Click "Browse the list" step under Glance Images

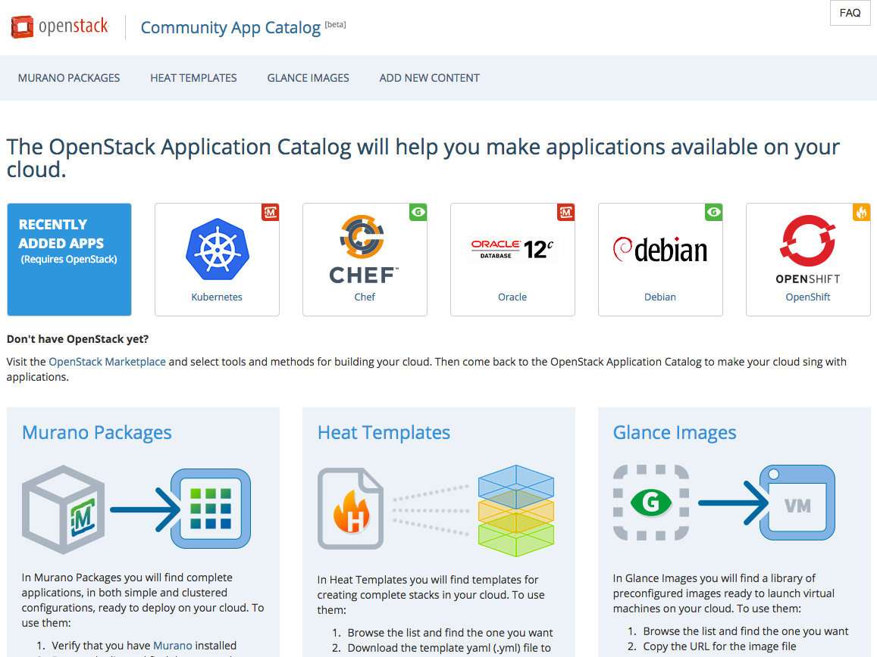[746, 631]
